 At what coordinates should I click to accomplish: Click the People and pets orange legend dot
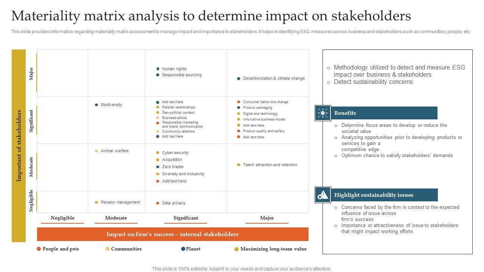coord(39,249)
